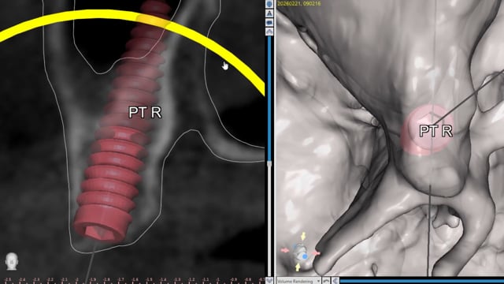Click the upper yellow arrow of orientation widget
The width and height of the screenshot is (504, 284).
[x=303, y=237]
